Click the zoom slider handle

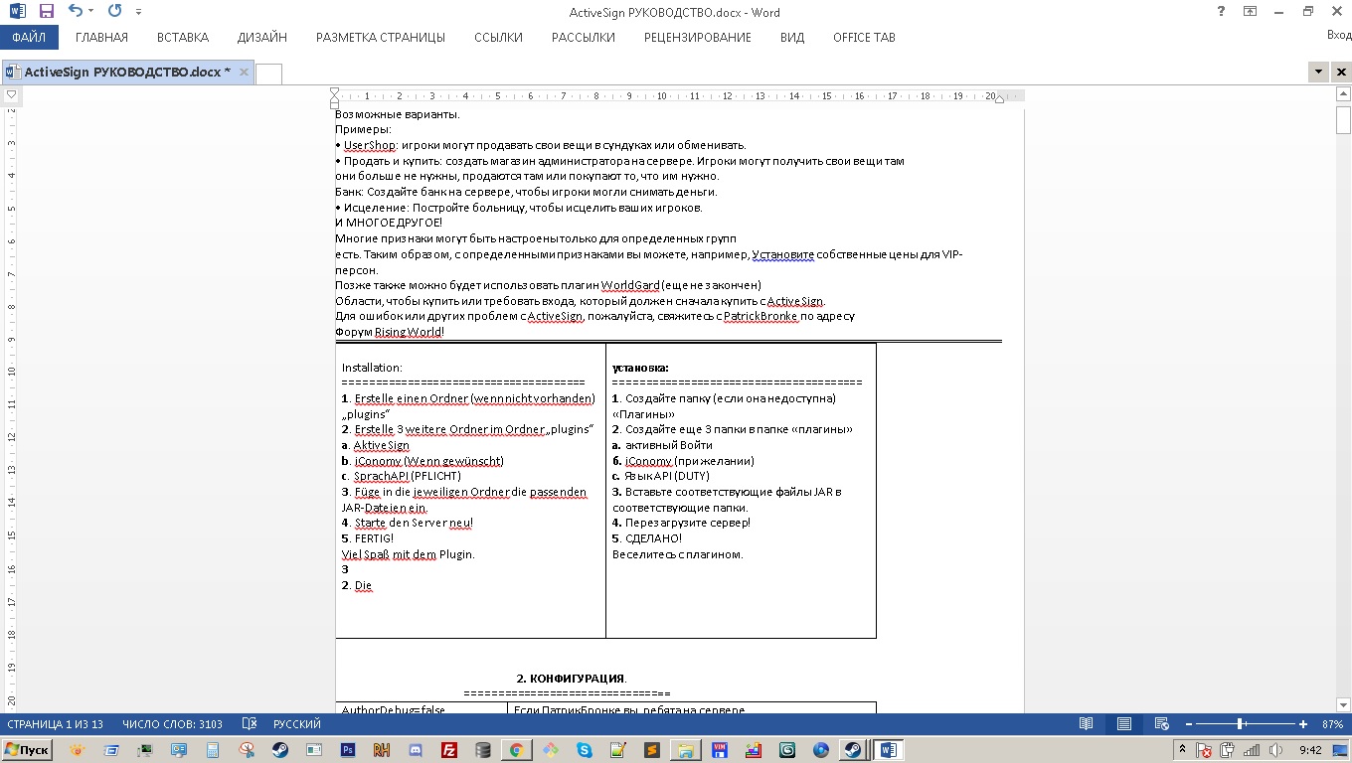(x=1240, y=724)
